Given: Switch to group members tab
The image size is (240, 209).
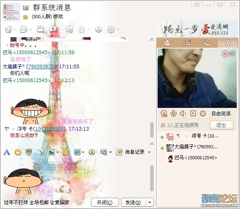Looking at the screenshot, I should tap(167, 43).
